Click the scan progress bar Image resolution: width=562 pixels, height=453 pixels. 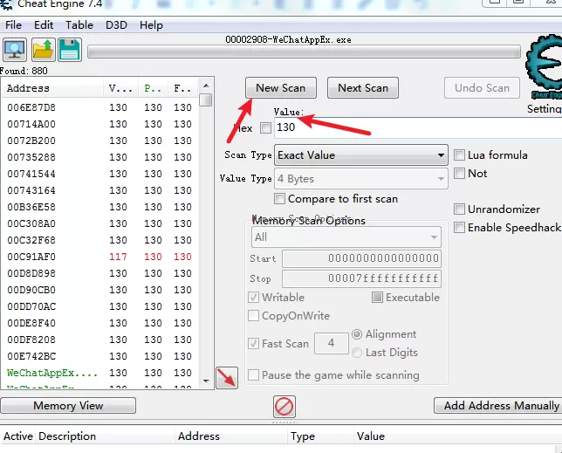click(x=304, y=52)
